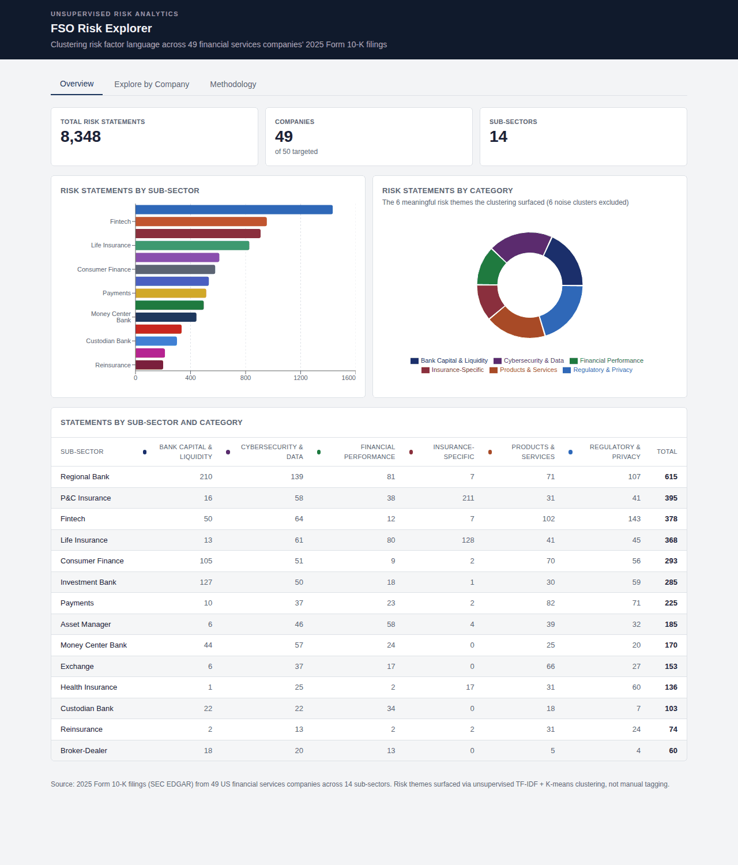This screenshot has height=865, width=738.
Task: Click the 615 total for Regional Bank
Action: (x=671, y=477)
